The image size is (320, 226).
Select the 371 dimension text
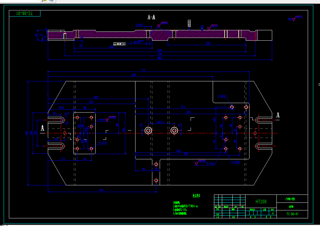[183, 107]
